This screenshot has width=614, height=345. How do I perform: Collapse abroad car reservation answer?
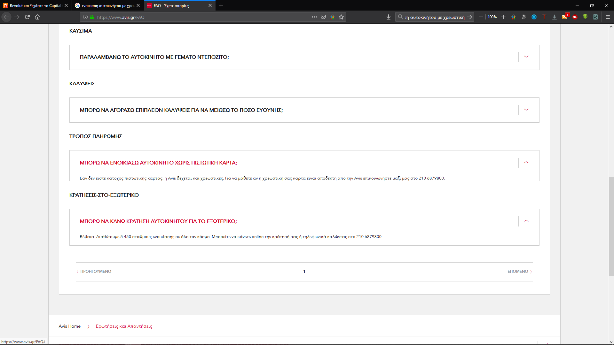point(526,221)
